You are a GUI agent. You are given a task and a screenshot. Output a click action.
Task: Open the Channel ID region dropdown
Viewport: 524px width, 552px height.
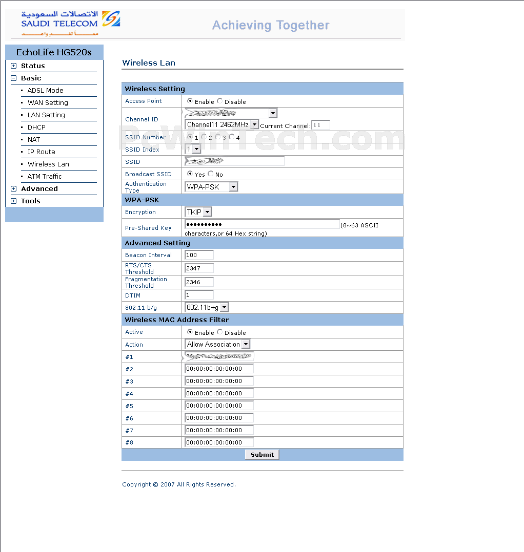(231, 113)
